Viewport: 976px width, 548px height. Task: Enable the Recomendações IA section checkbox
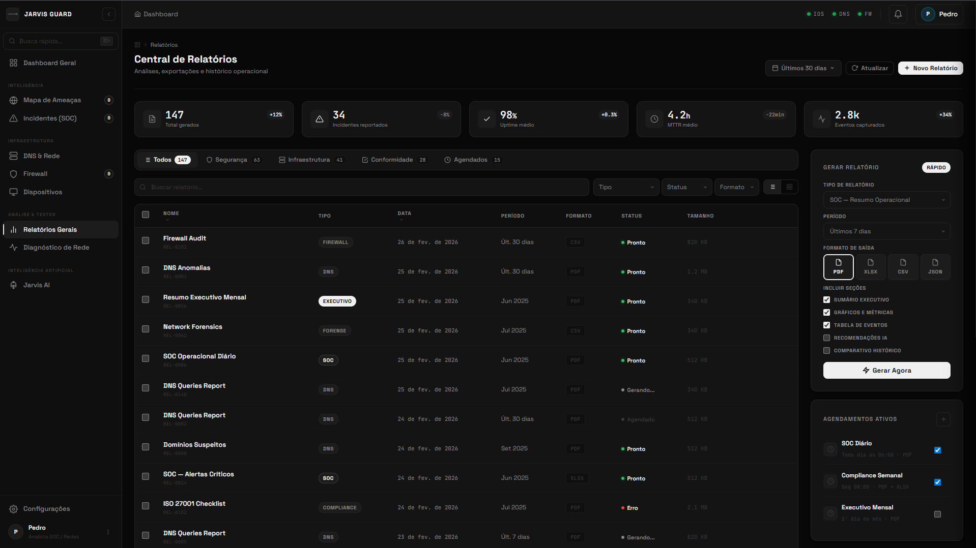(826, 338)
